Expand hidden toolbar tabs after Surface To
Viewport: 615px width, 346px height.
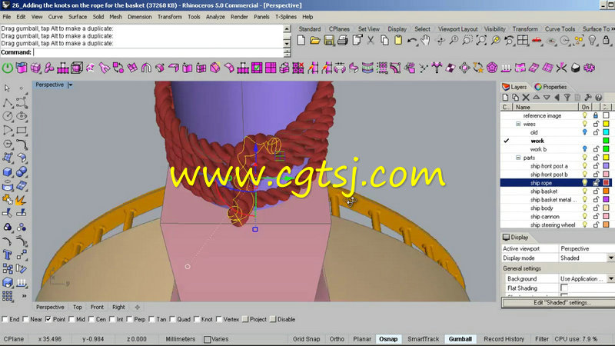613,29
